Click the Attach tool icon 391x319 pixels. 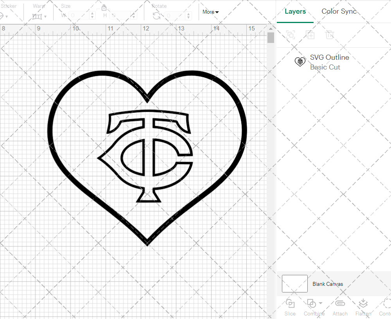click(340, 303)
